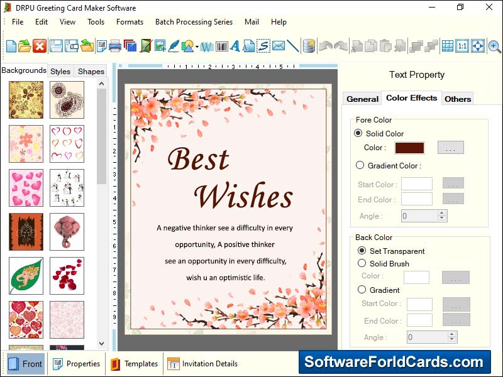Increment the fore color Angle value
The image size is (503, 377).
tap(443, 212)
